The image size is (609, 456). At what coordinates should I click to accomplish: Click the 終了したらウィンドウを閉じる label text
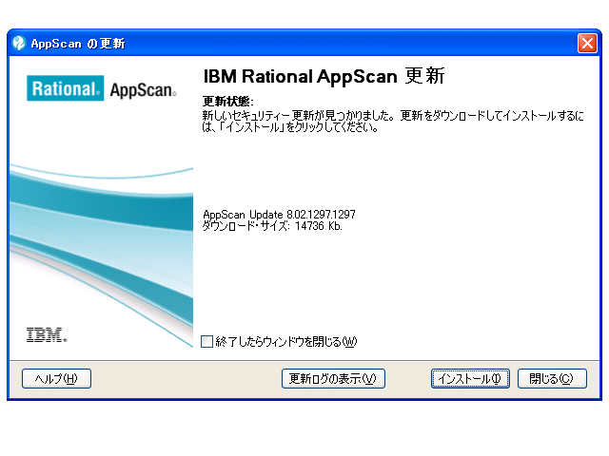(x=285, y=341)
